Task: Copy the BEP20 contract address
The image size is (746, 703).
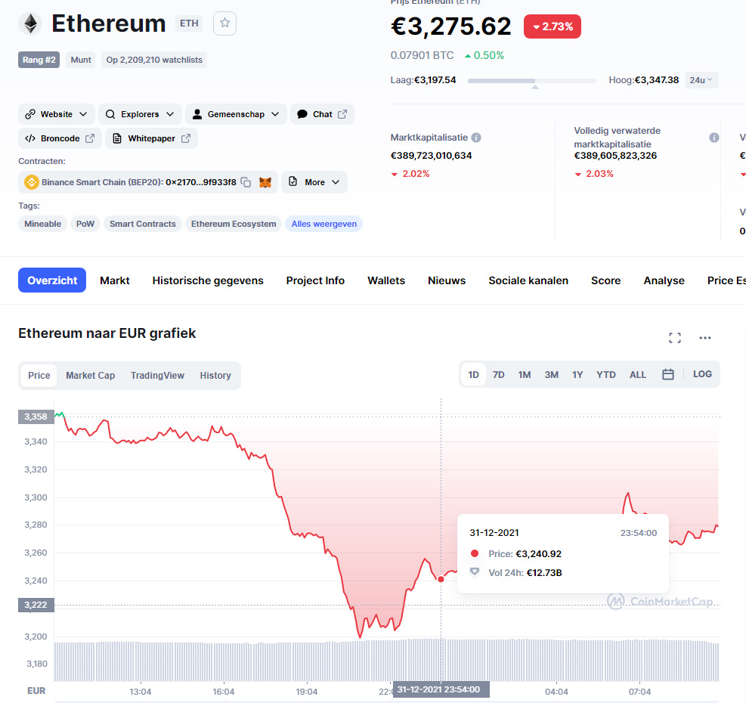Action: coord(246,182)
